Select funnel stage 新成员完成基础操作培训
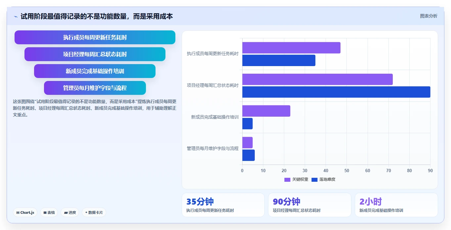 click(95, 71)
